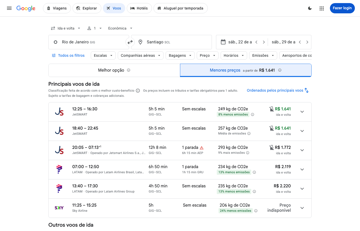Viewport: 360px width, 231px height.
Task: Click no-baggage icon on 18:40 flight
Action: (272, 128)
